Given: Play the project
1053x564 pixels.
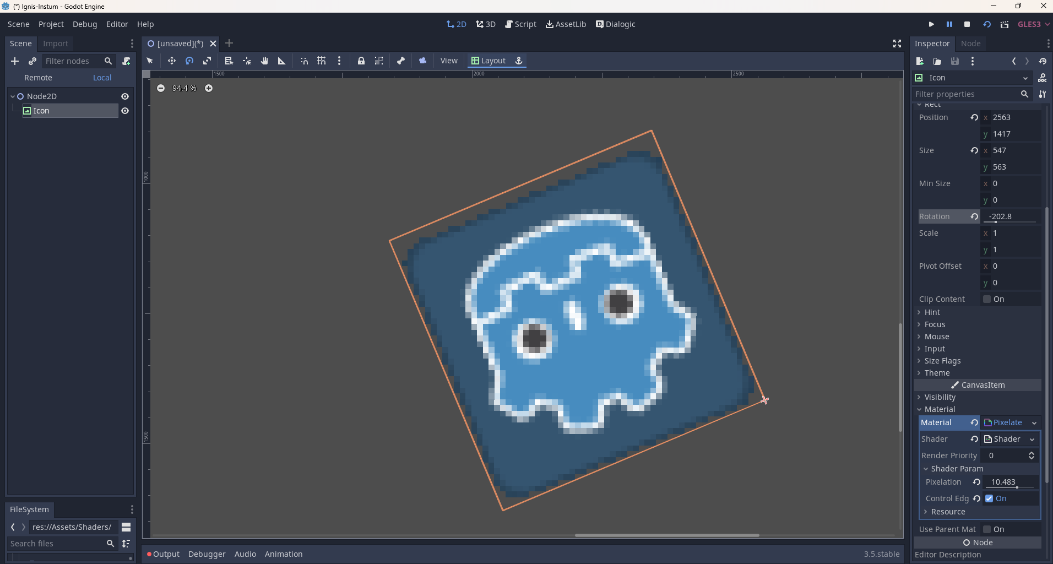Looking at the screenshot, I should 931,24.
